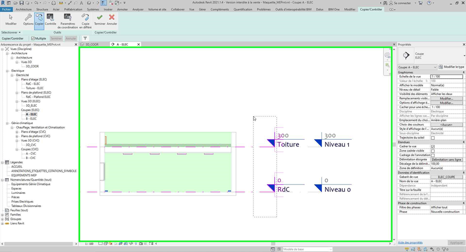Open the Contrôle monitor tool
This screenshot has width=466, height=252.
pyautogui.click(x=51, y=20)
